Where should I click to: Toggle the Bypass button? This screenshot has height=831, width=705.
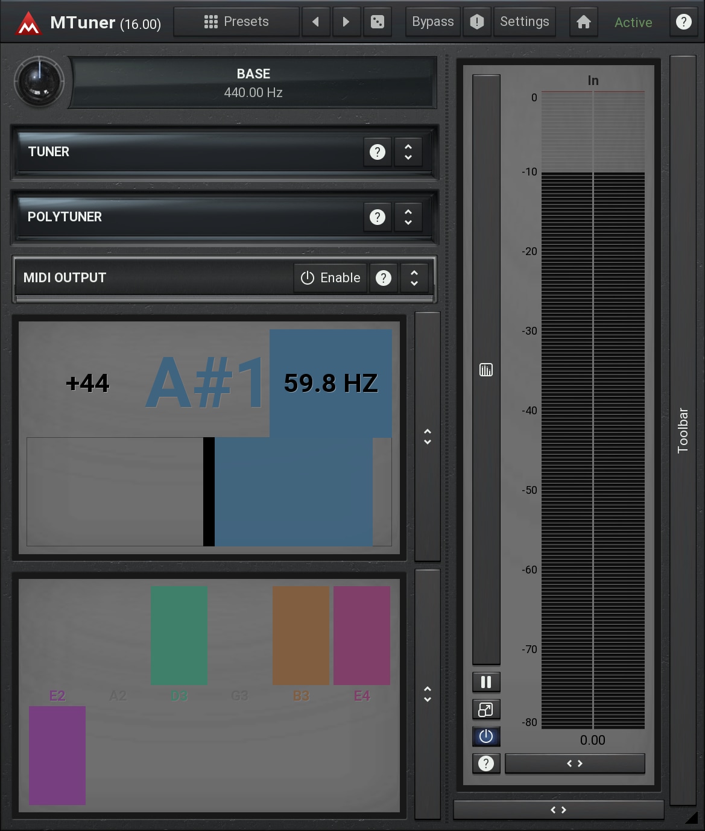tap(433, 22)
